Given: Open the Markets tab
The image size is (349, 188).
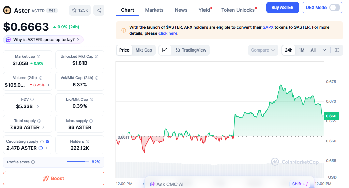Looking at the screenshot, I should [154, 10].
